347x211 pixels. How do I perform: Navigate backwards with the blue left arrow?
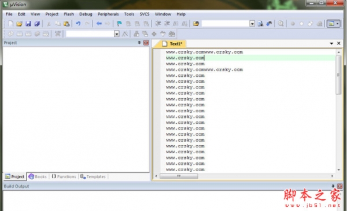pos(99,24)
